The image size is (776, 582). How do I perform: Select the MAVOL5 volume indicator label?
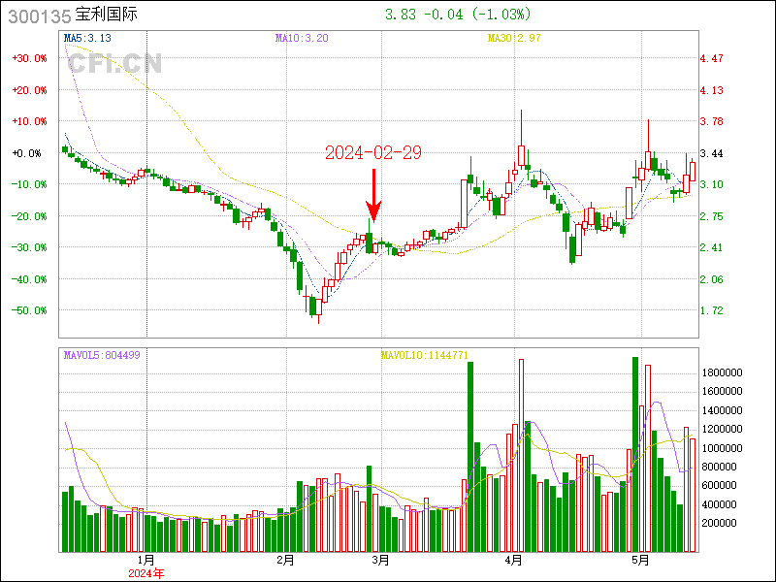pos(102,355)
